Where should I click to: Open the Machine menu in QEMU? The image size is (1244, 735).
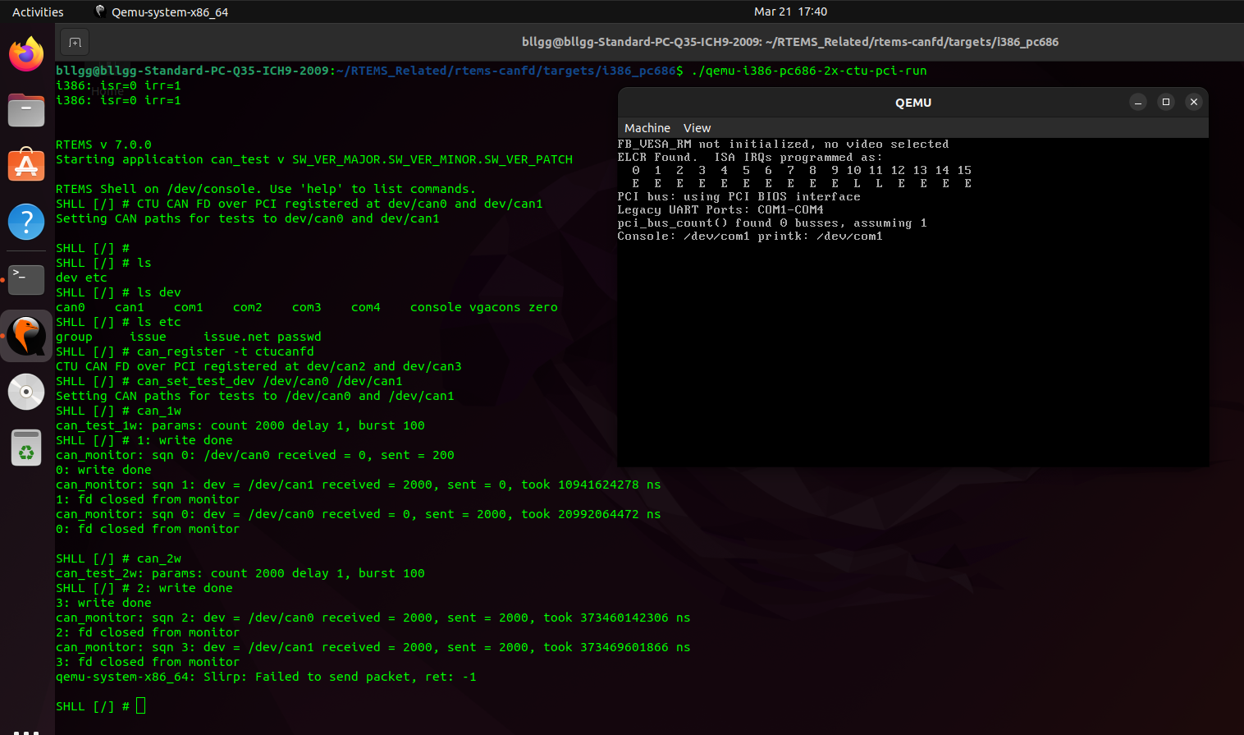click(647, 128)
